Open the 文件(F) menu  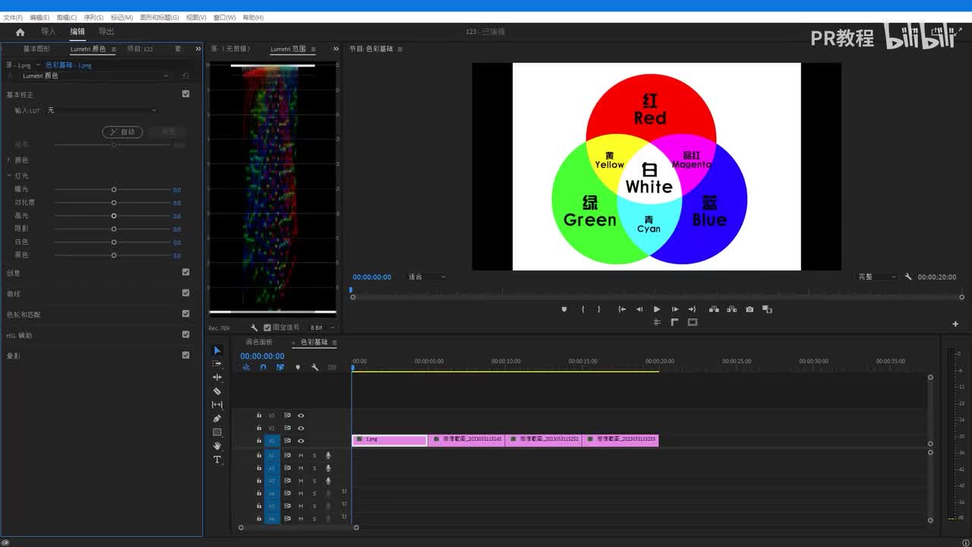click(13, 17)
